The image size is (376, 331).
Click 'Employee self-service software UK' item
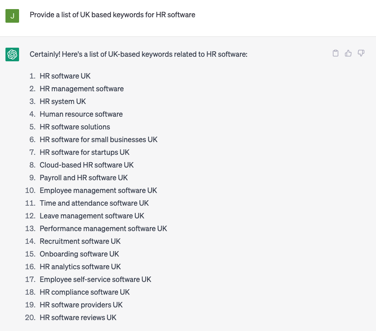point(95,279)
